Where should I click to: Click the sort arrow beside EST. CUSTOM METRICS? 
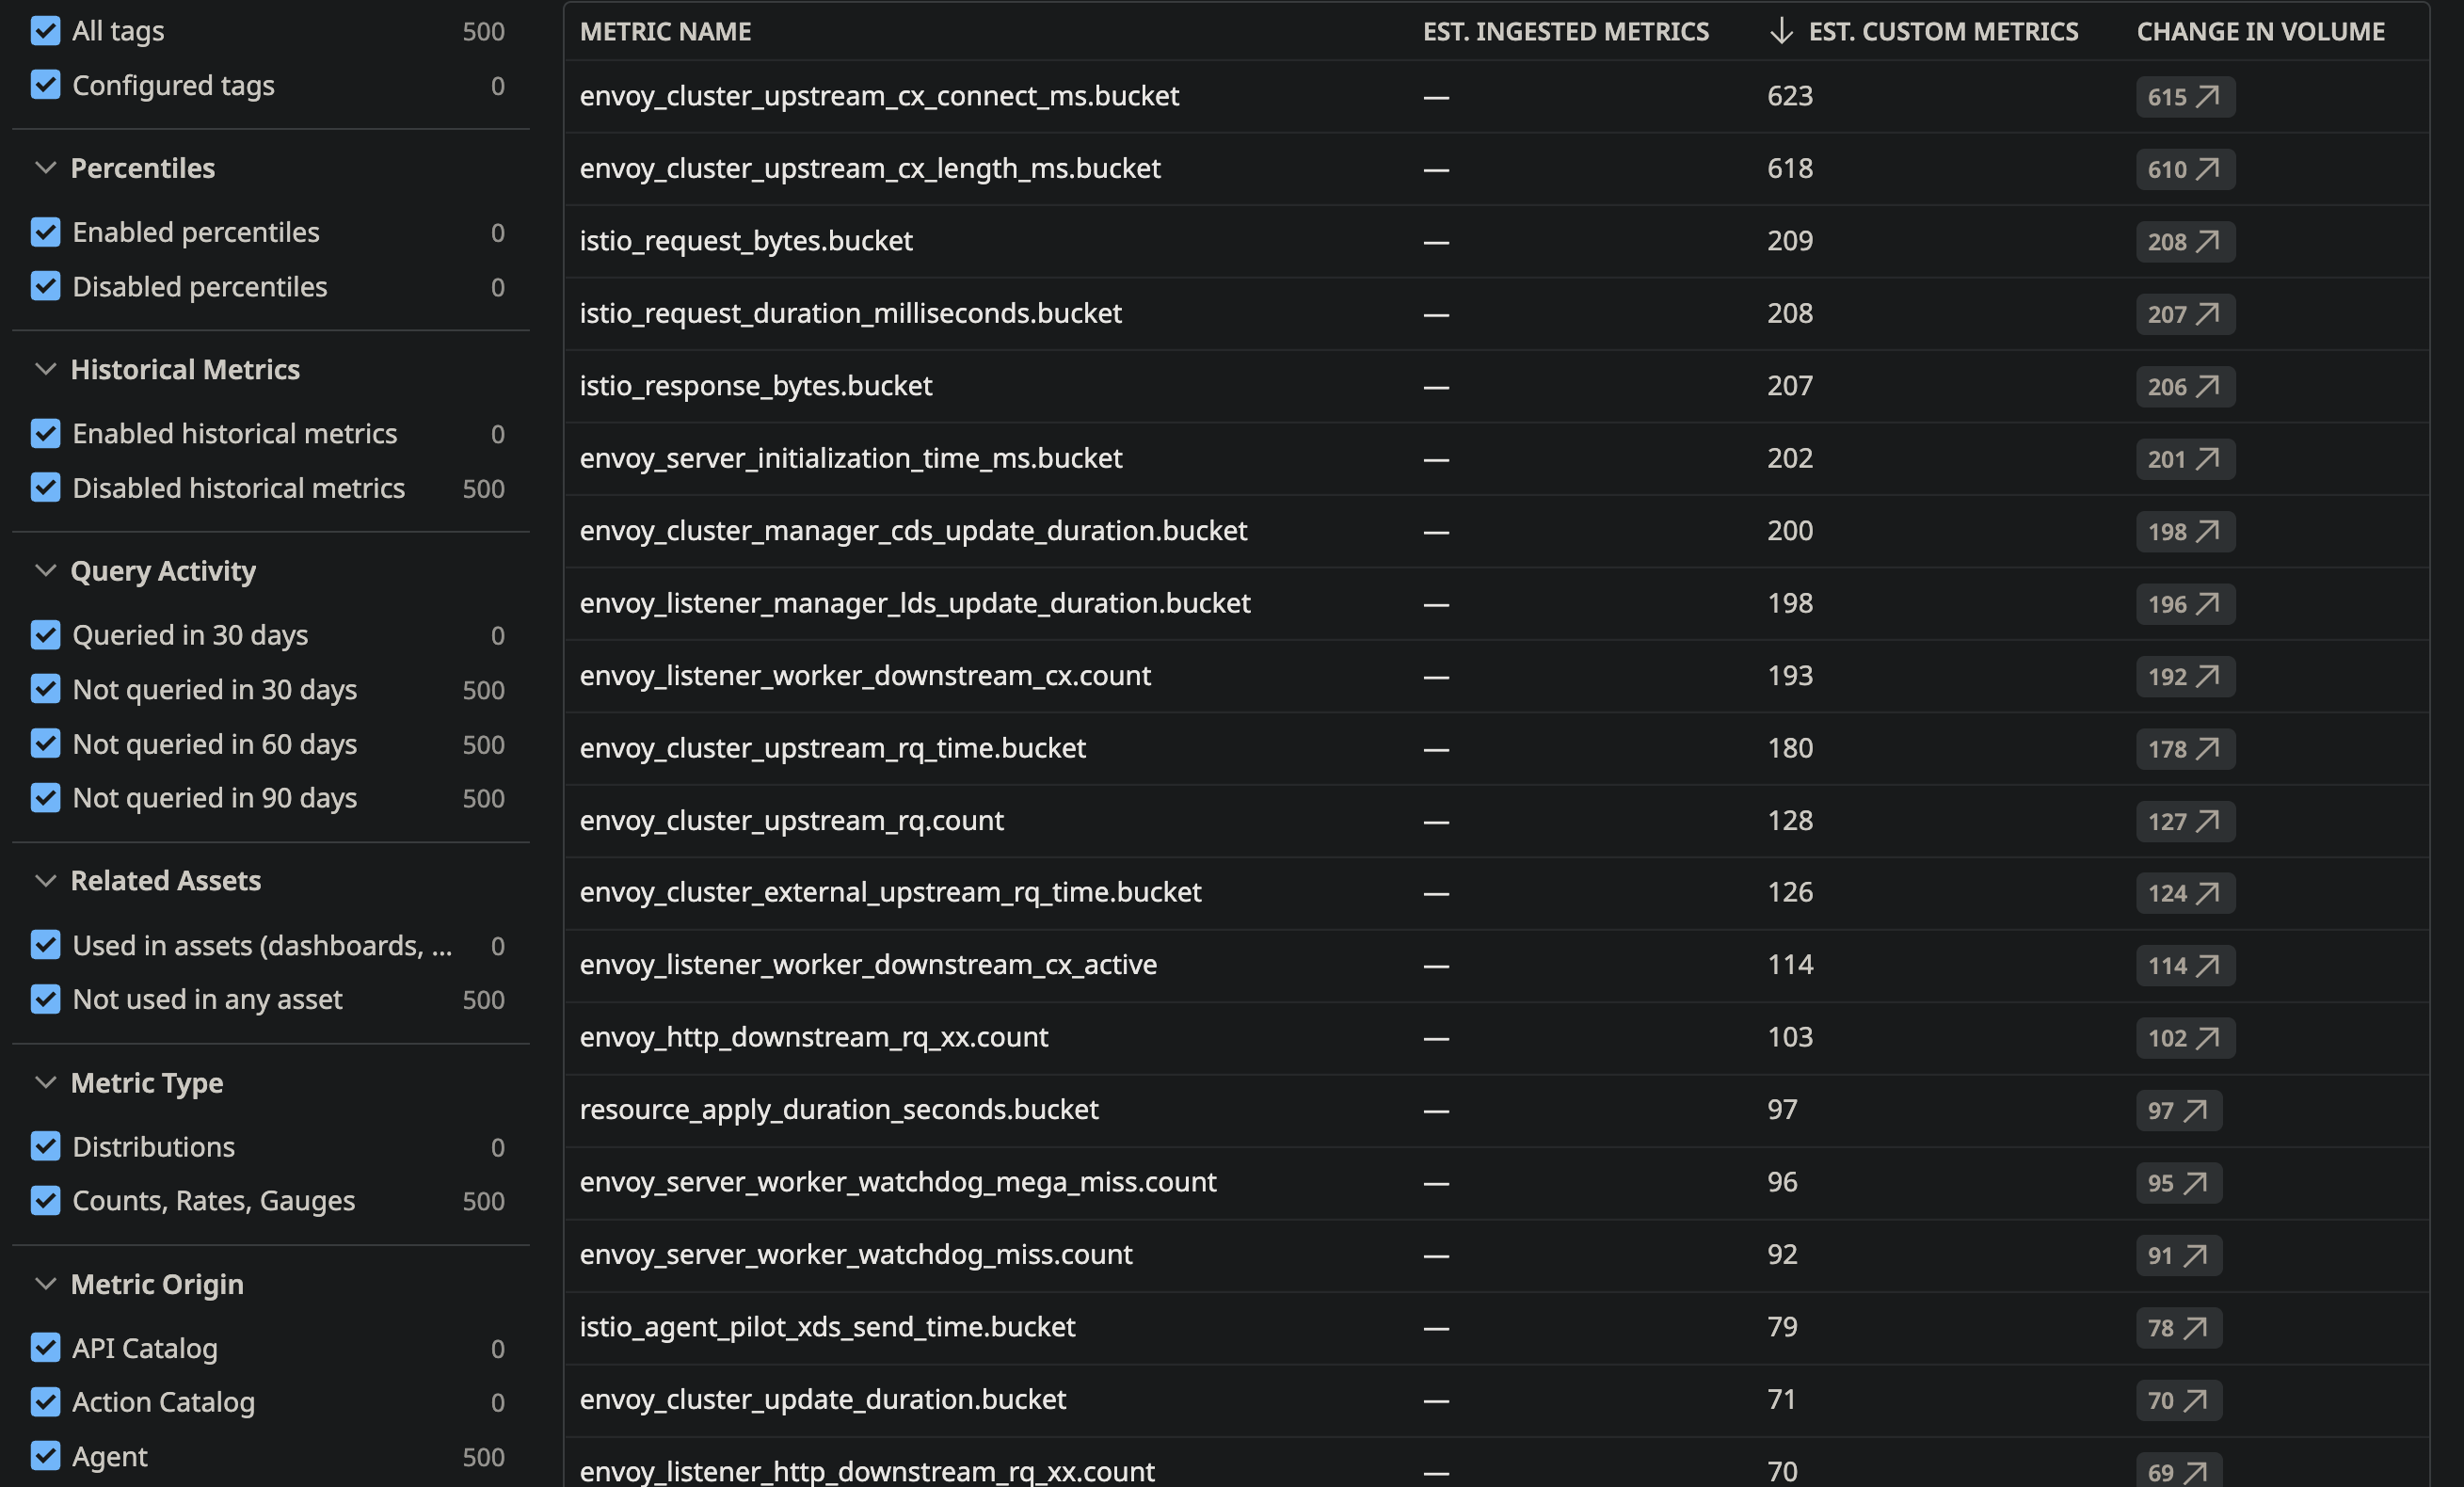[x=1780, y=31]
